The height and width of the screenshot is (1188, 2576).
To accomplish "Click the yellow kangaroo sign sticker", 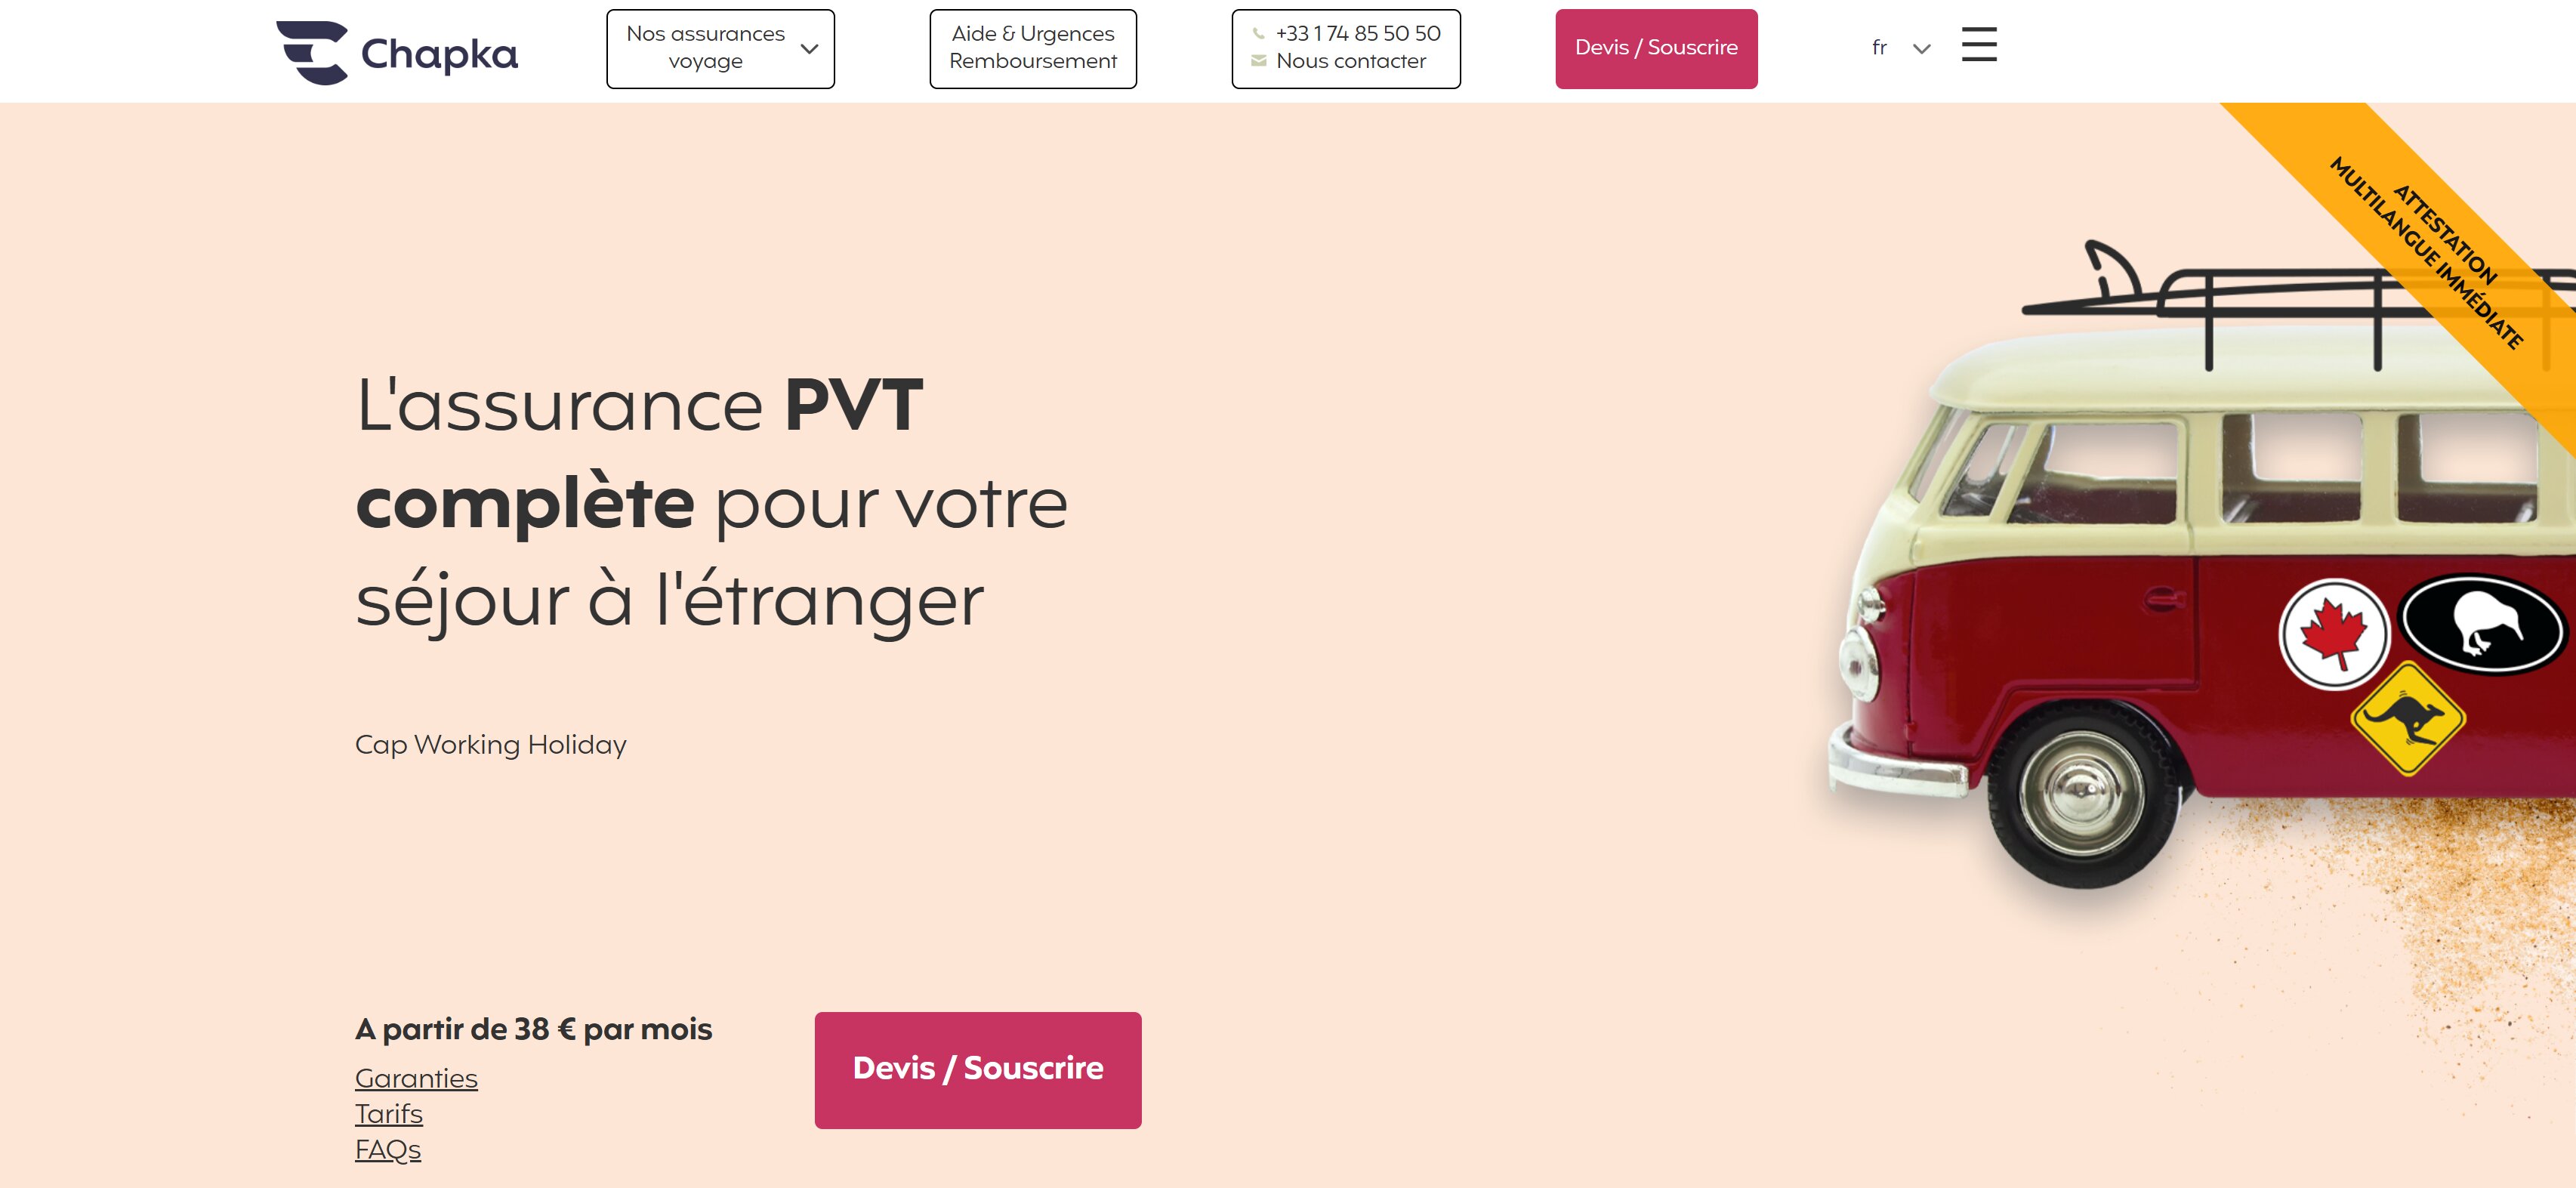I will click(2408, 718).
